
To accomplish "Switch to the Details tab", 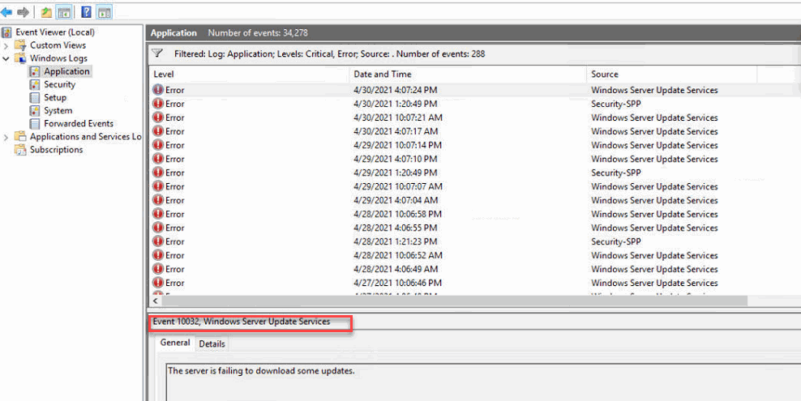I will (212, 343).
